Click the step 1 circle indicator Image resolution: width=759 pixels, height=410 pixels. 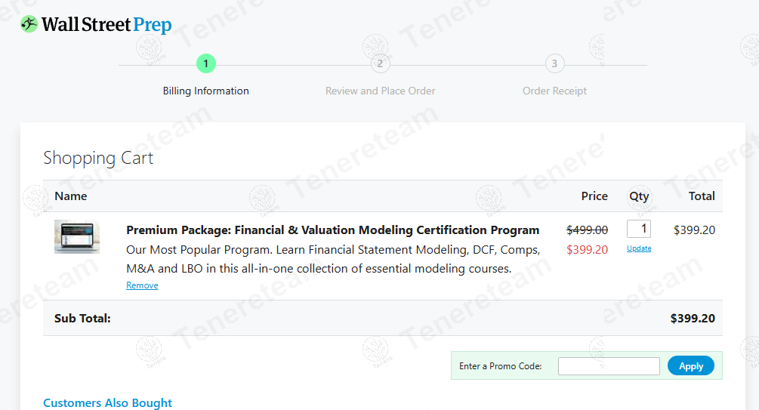pos(206,63)
